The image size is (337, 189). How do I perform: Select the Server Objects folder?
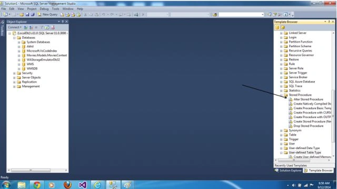tap(31, 78)
